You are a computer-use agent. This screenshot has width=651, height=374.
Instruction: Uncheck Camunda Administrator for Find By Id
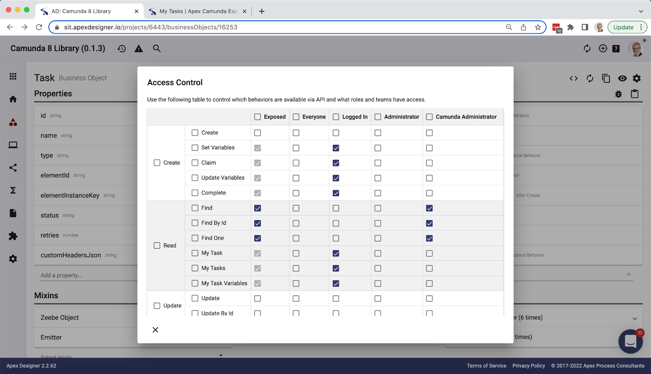tap(429, 223)
